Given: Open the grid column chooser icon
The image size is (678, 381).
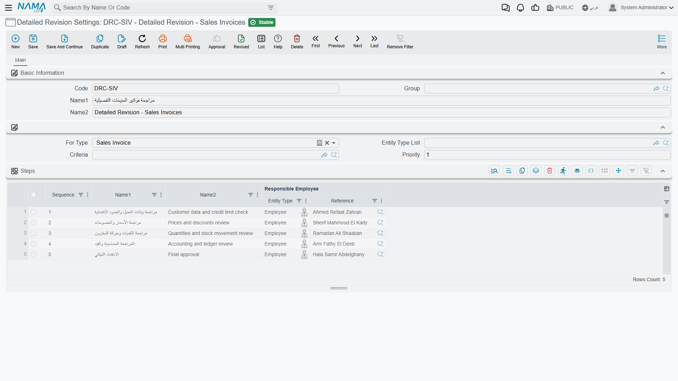Looking at the screenshot, I should tap(667, 189).
